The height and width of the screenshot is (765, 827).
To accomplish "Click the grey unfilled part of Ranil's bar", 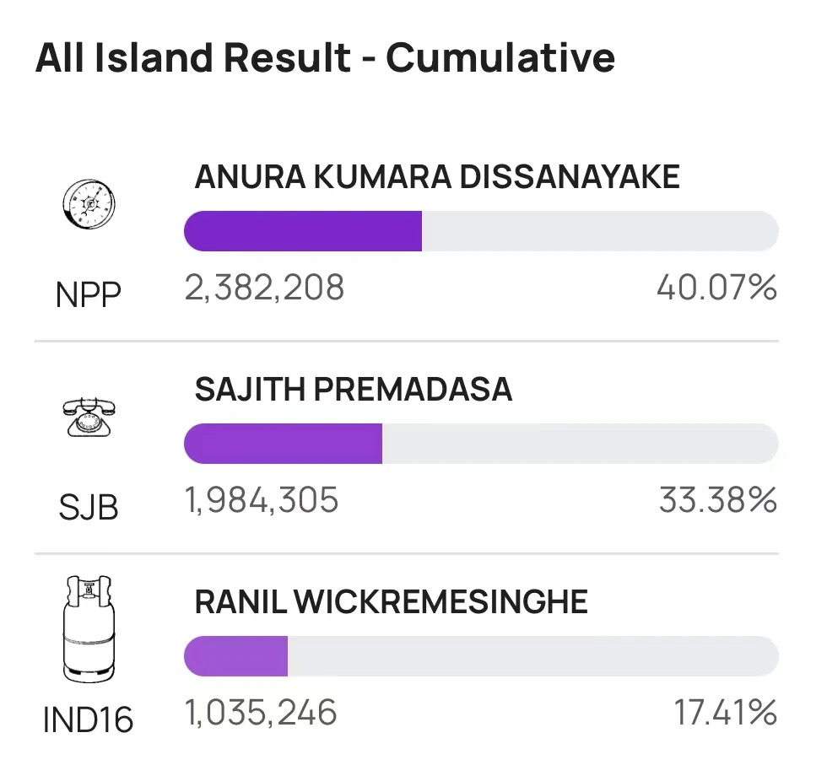I will 532,656.
